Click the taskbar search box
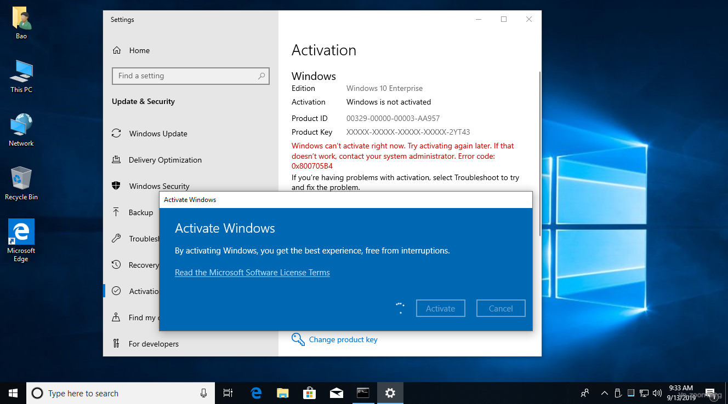The width and height of the screenshot is (728, 404). click(121, 393)
